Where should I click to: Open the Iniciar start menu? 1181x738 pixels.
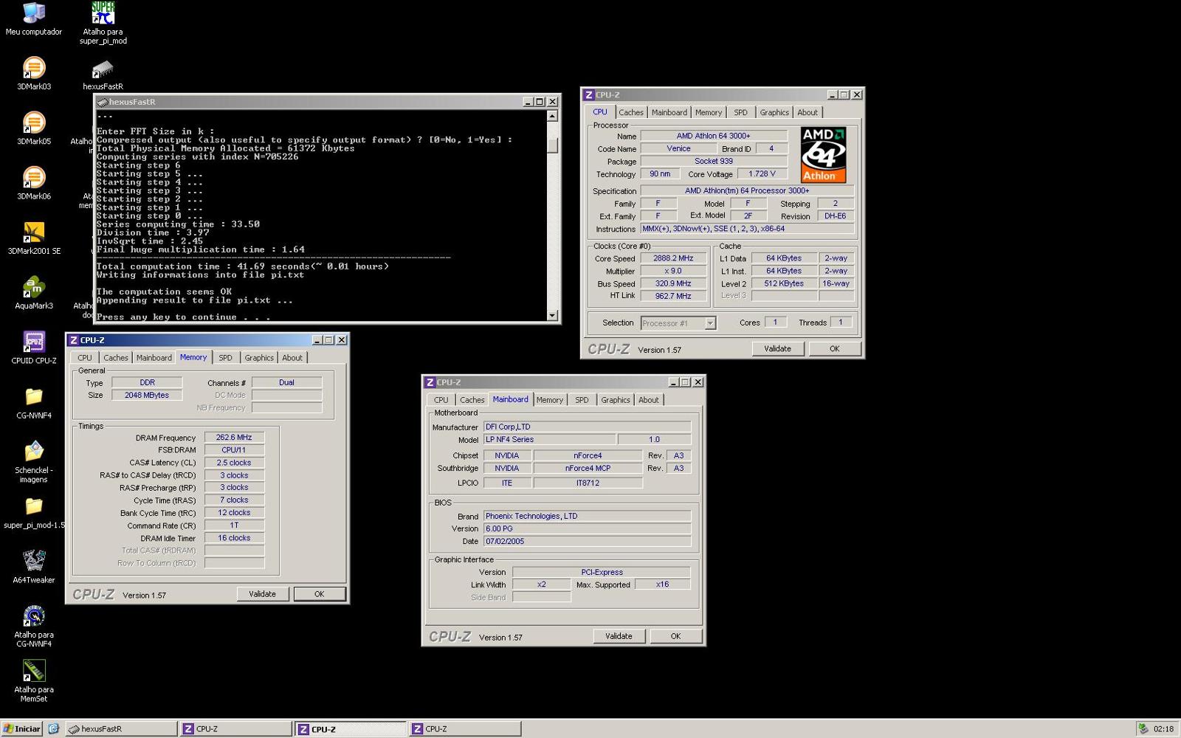coord(21,728)
